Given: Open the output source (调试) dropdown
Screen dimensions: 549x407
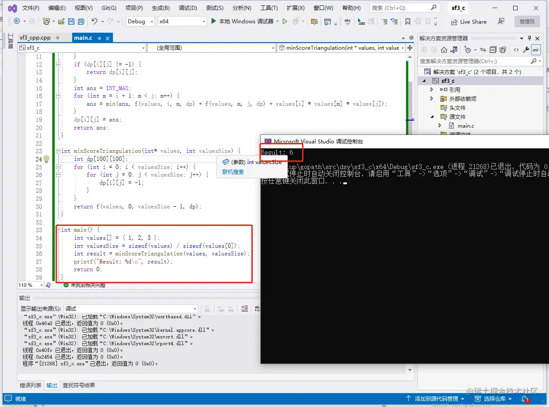Looking at the screenshot, I should [x=131, y=308].
